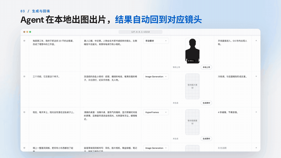Open Image Generation dropdown in 墙上一整面洞洞板 row

(x=156, y=148)
